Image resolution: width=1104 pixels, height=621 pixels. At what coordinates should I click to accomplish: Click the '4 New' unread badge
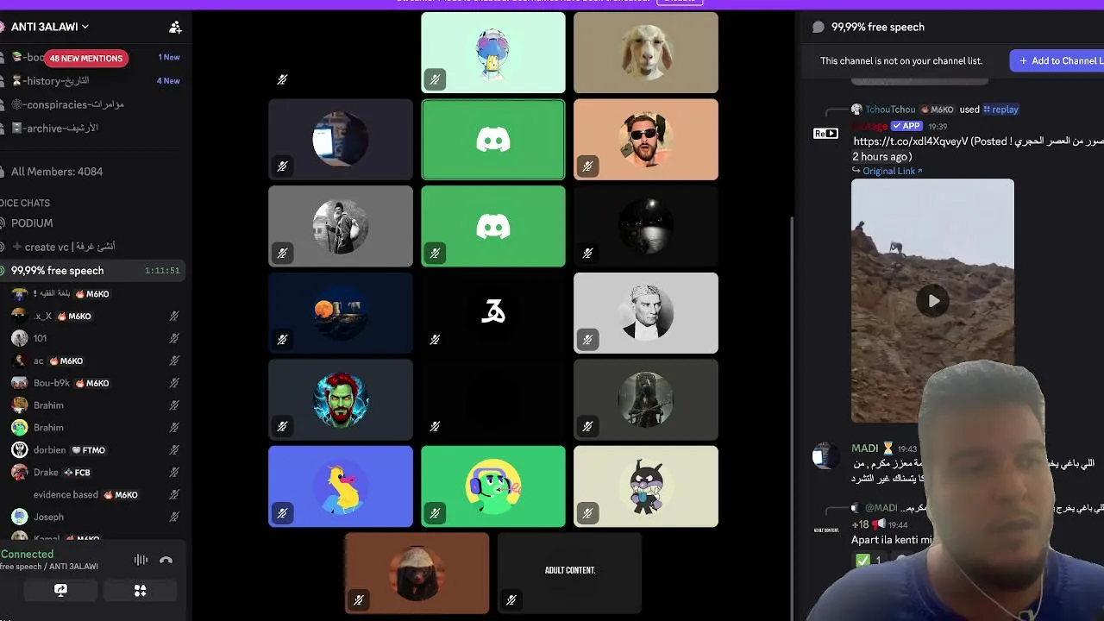pos(168,81)
